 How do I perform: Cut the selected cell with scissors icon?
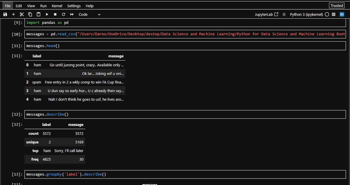coord(22,14)
